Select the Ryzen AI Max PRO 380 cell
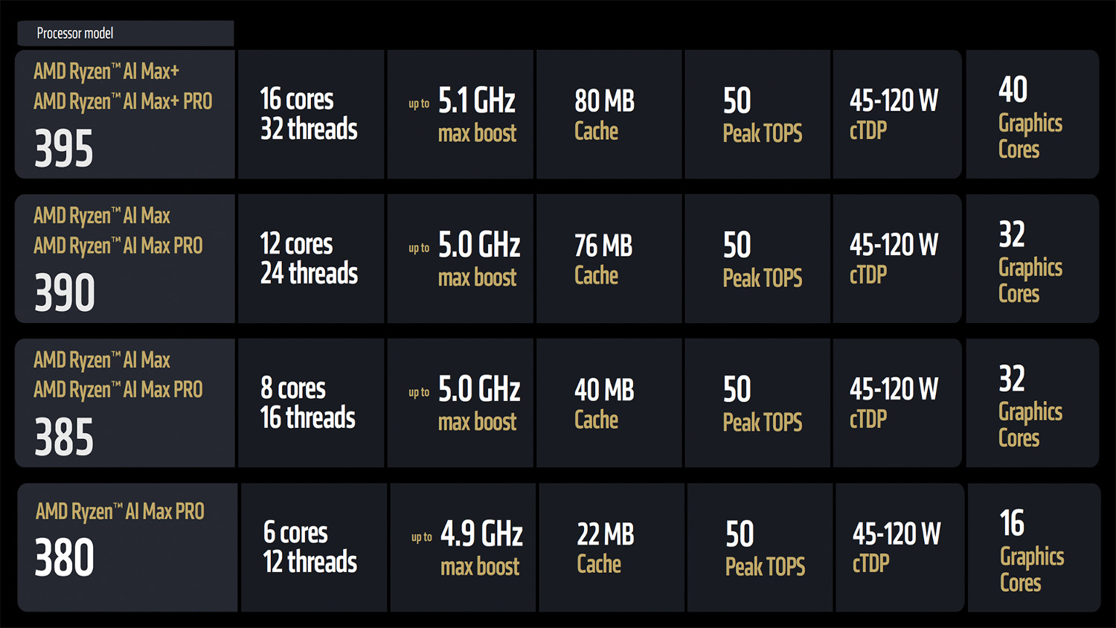 (127, 548)
